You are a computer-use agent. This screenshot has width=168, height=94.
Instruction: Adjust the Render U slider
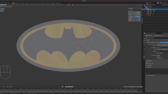(162, 45)
